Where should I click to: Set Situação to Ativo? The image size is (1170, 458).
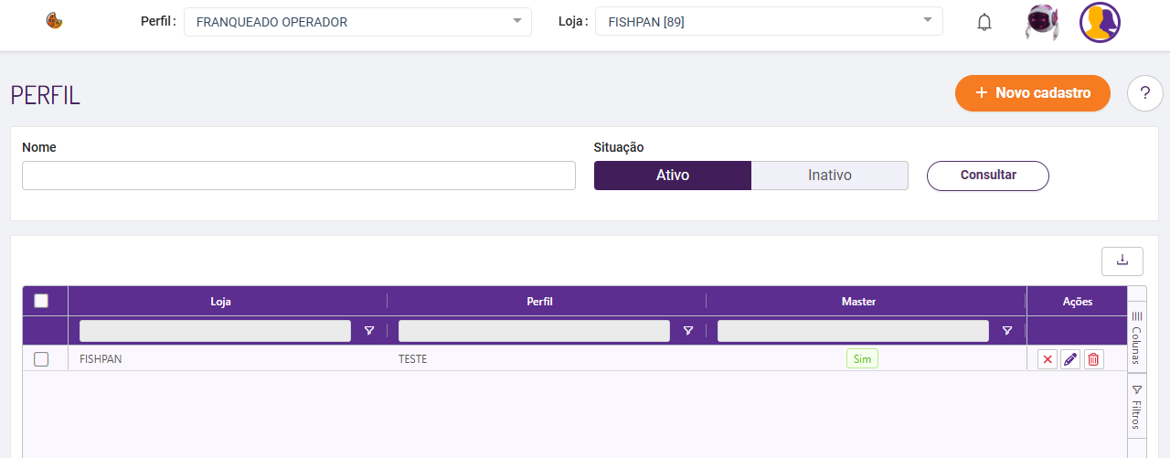tap(673, 176)
